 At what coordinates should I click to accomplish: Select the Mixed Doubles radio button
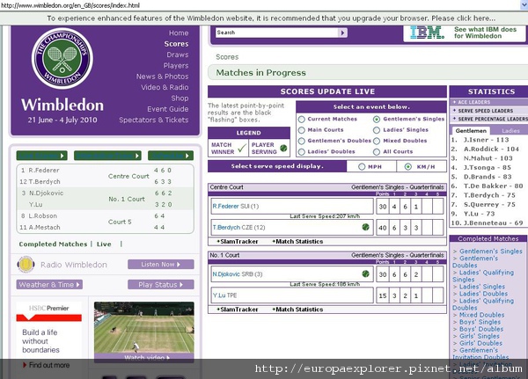click(x=377, y=141)
